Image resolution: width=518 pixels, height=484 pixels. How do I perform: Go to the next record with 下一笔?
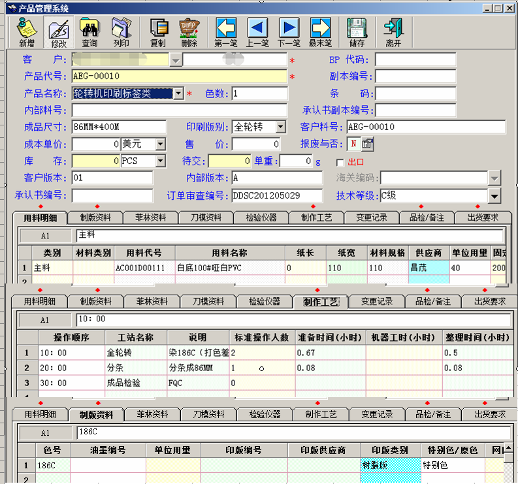point(289,32)
